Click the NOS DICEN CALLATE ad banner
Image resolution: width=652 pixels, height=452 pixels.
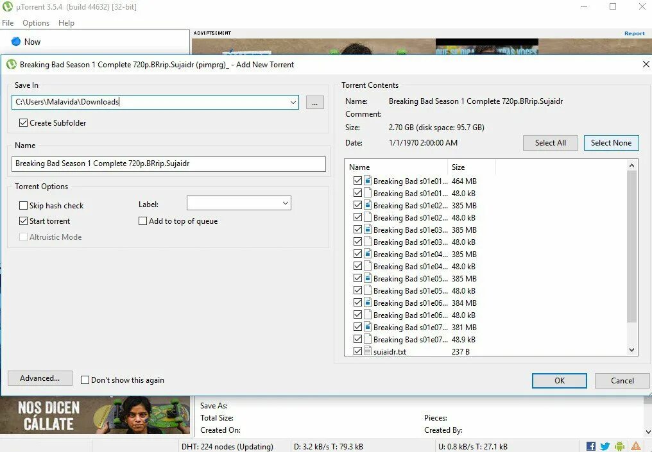coord(95,415)
